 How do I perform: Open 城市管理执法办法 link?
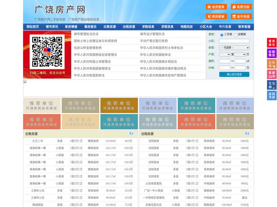[x=86, y=34]
